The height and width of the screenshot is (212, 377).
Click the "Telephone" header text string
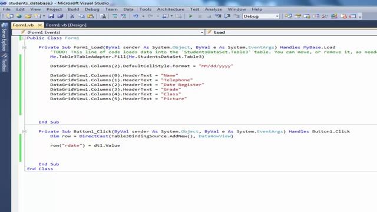click(x=177, y=80)
